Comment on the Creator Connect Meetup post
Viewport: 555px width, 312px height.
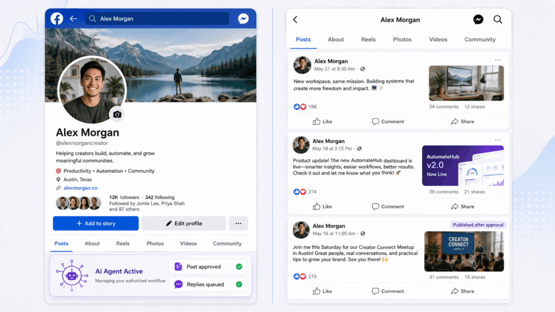[x=388, y=291]
